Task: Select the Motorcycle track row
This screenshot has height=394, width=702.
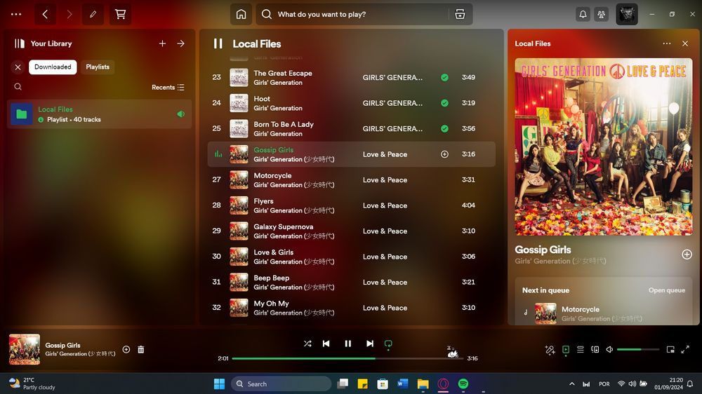Action: click(x=351, y=179)
